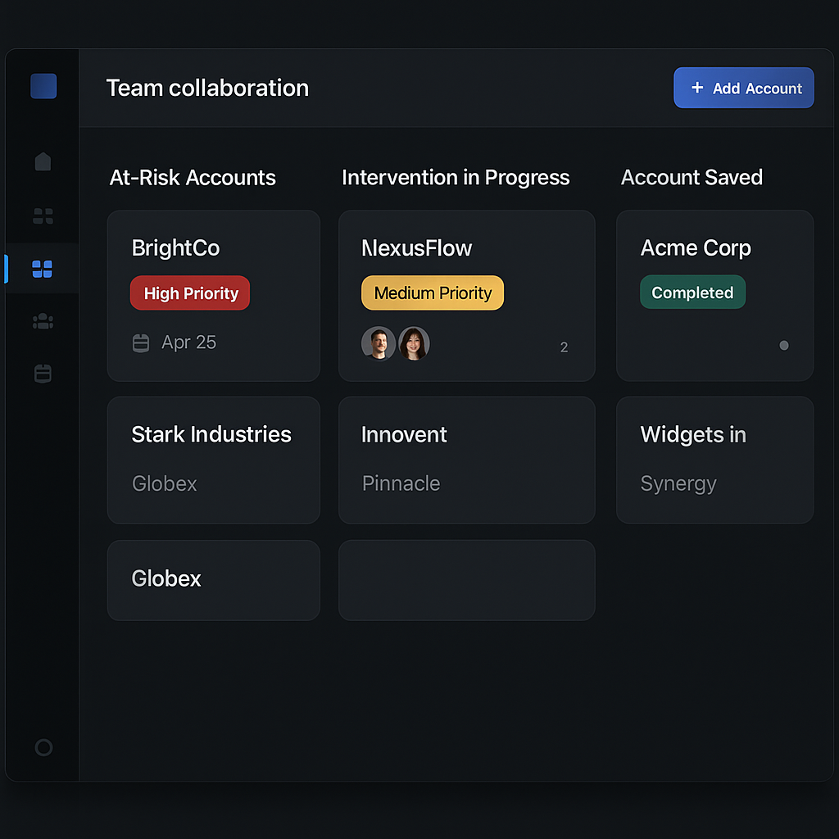Click the circle icon at sidebar bottom
839x839 pixels.
(43, 747)
